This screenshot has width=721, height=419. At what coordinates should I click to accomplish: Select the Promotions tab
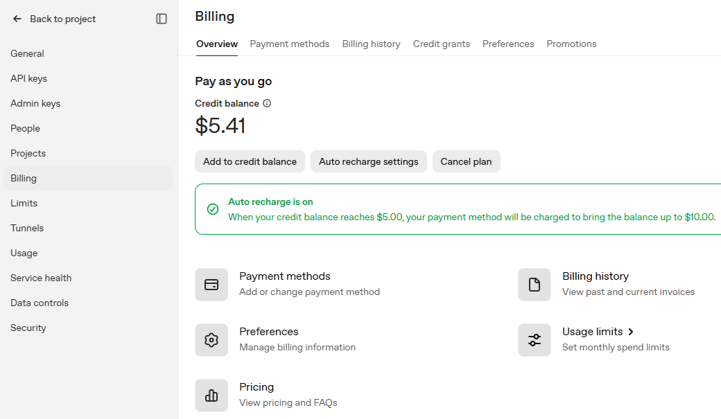[571, 44]
